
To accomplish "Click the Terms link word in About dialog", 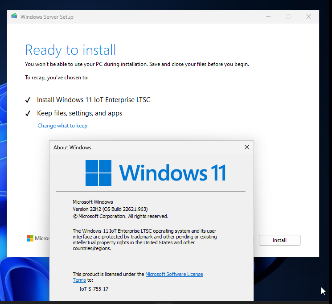I will pos(79,280).
